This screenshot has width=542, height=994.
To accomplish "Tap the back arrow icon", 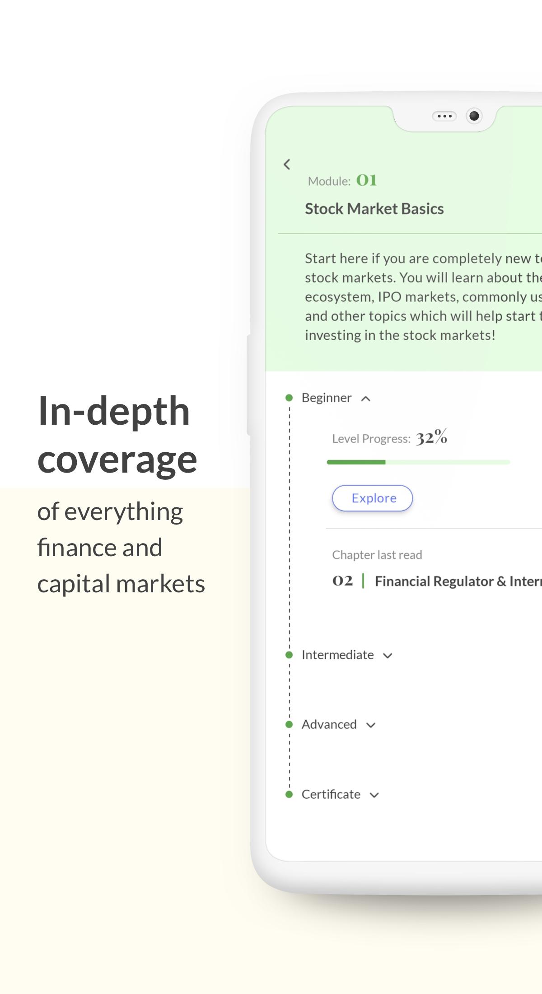I will 287,164.
